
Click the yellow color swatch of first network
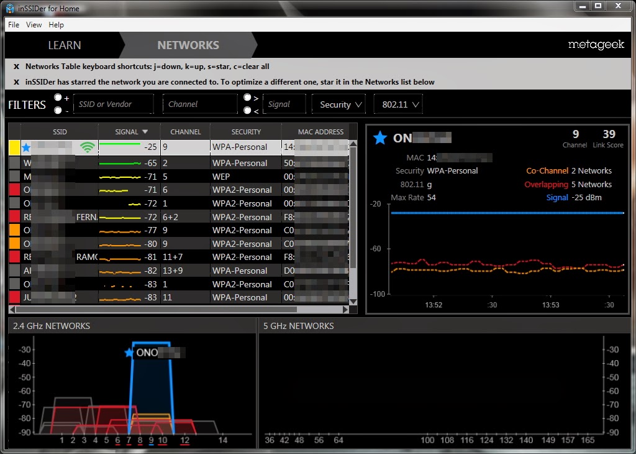pyautogui.click(x=15, y=147)
